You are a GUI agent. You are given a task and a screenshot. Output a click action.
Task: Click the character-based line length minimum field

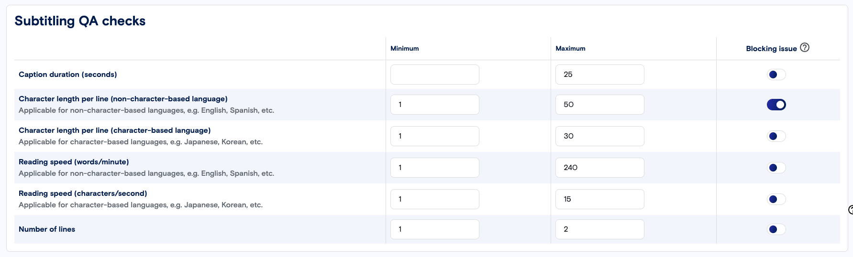434,136
